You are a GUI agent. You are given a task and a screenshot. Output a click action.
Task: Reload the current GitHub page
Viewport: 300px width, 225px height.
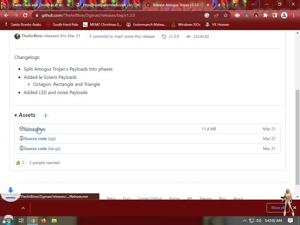point(25,15)
